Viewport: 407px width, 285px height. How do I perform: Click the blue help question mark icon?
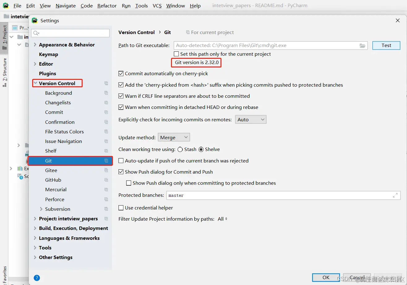[37, 278]
